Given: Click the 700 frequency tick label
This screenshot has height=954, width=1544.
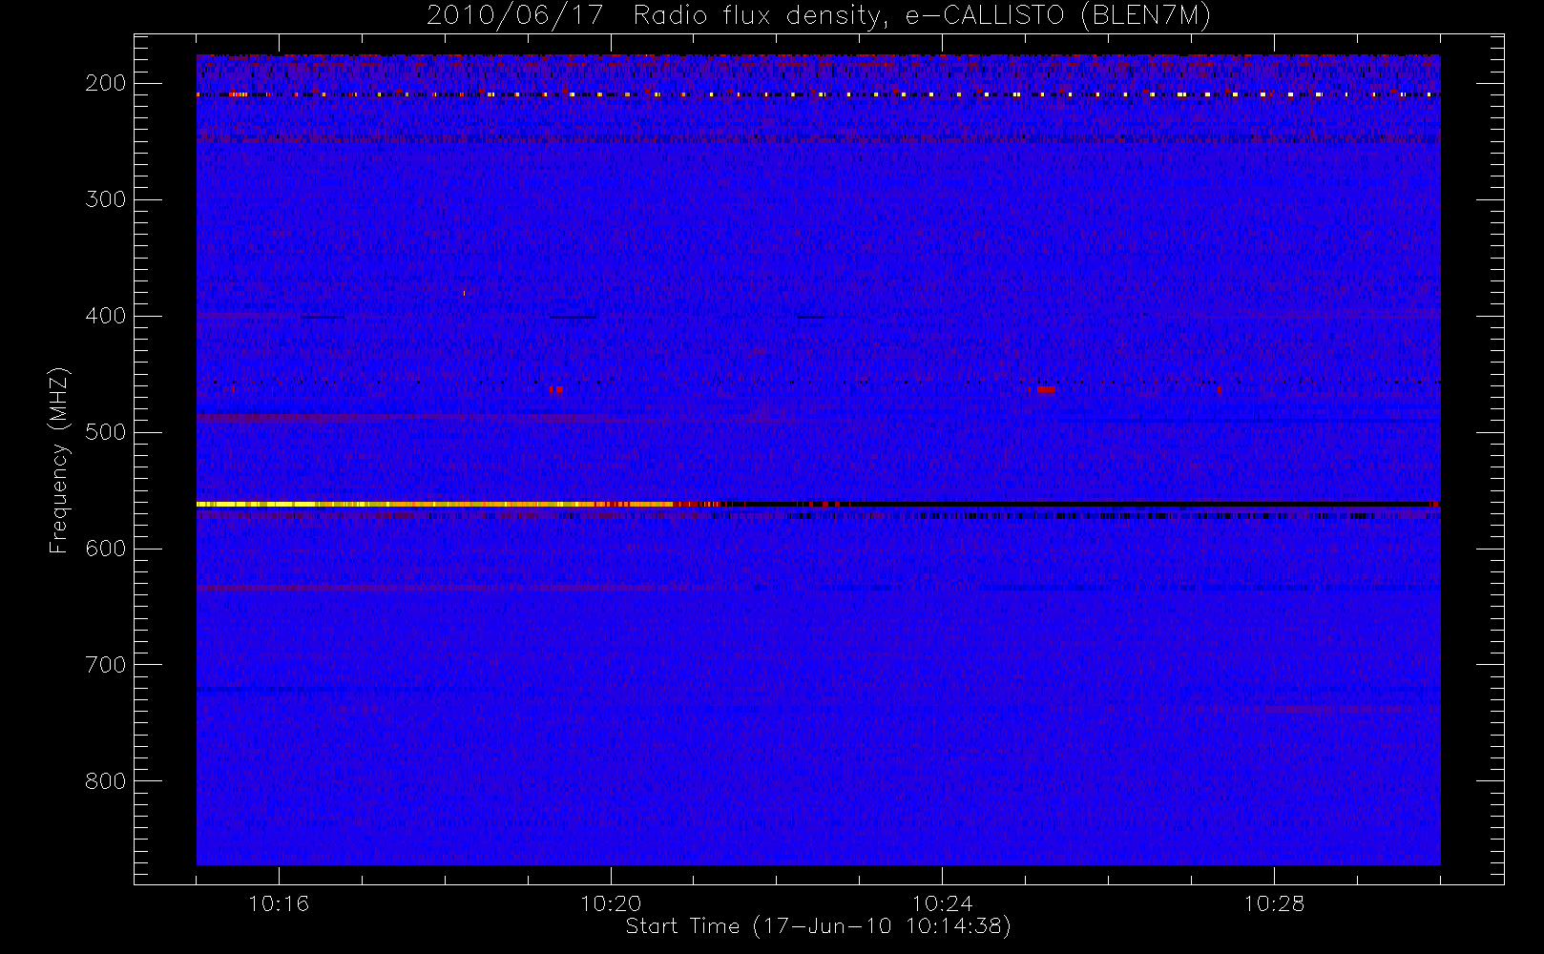Looking at the screenshot, I should 106,665.
